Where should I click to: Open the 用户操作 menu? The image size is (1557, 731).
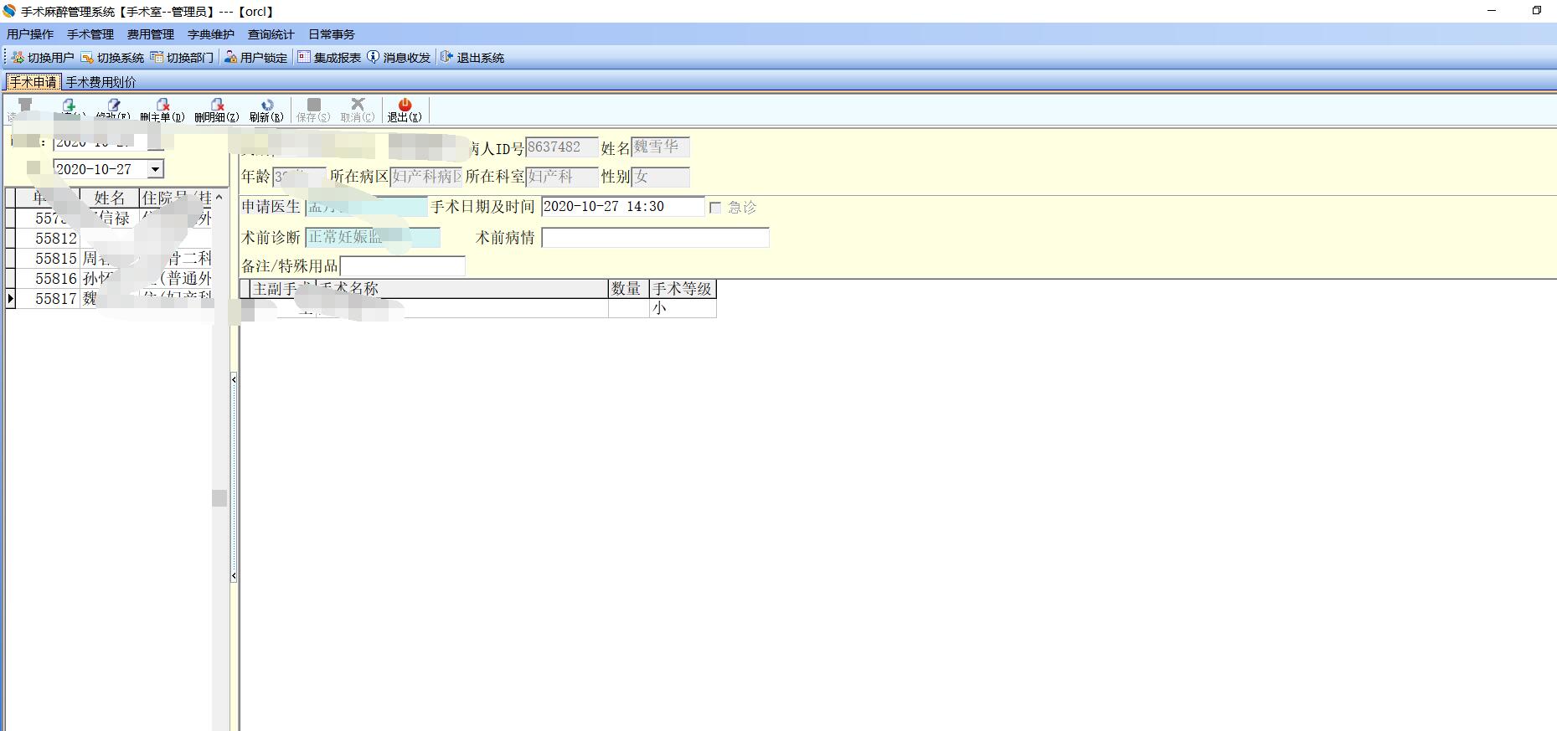[30, 34]
